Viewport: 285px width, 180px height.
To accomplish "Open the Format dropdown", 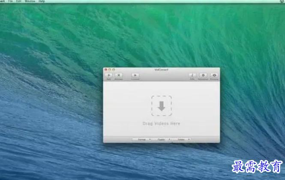I will pos(142,139).
